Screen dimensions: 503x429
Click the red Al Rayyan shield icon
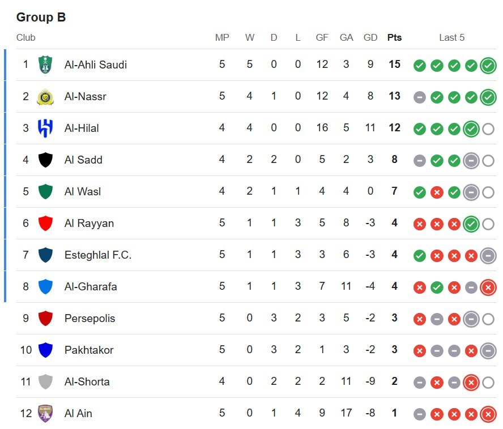click(x=45, y=223)
